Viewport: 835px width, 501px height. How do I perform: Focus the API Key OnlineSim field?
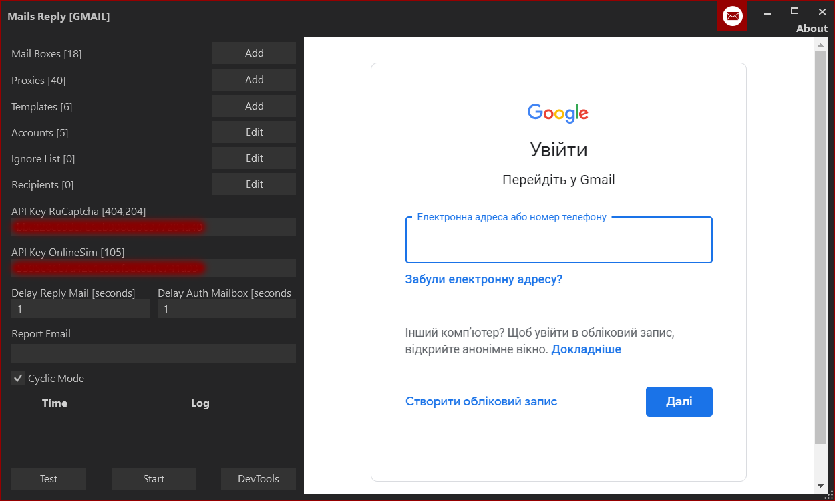click(154, 268)
